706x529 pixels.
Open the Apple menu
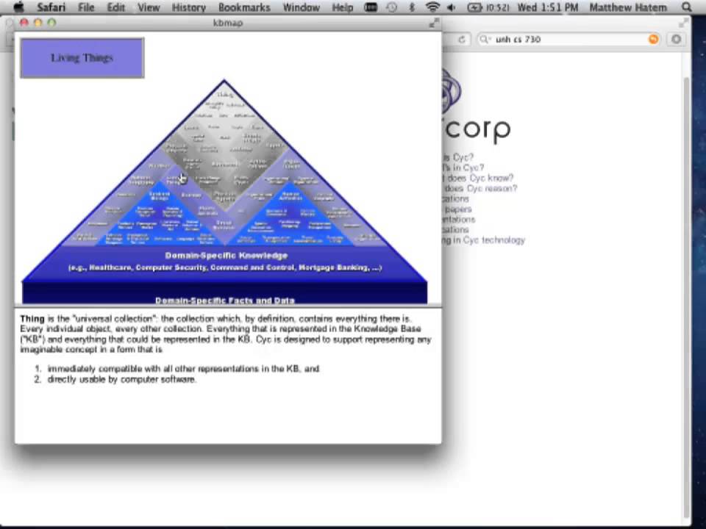(x=18, y=7)
